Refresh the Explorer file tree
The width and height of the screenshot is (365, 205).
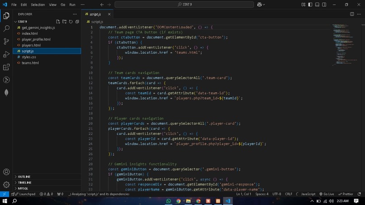click(x=71, y=22)
